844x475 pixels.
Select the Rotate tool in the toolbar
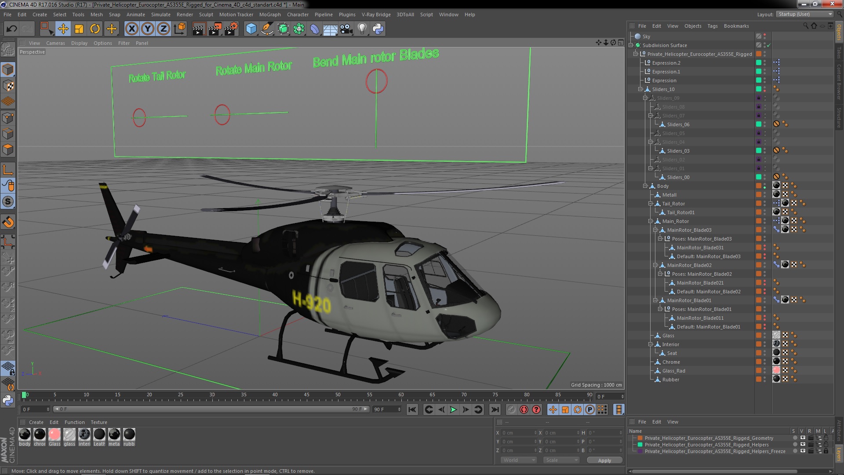[x=95, y=29]
